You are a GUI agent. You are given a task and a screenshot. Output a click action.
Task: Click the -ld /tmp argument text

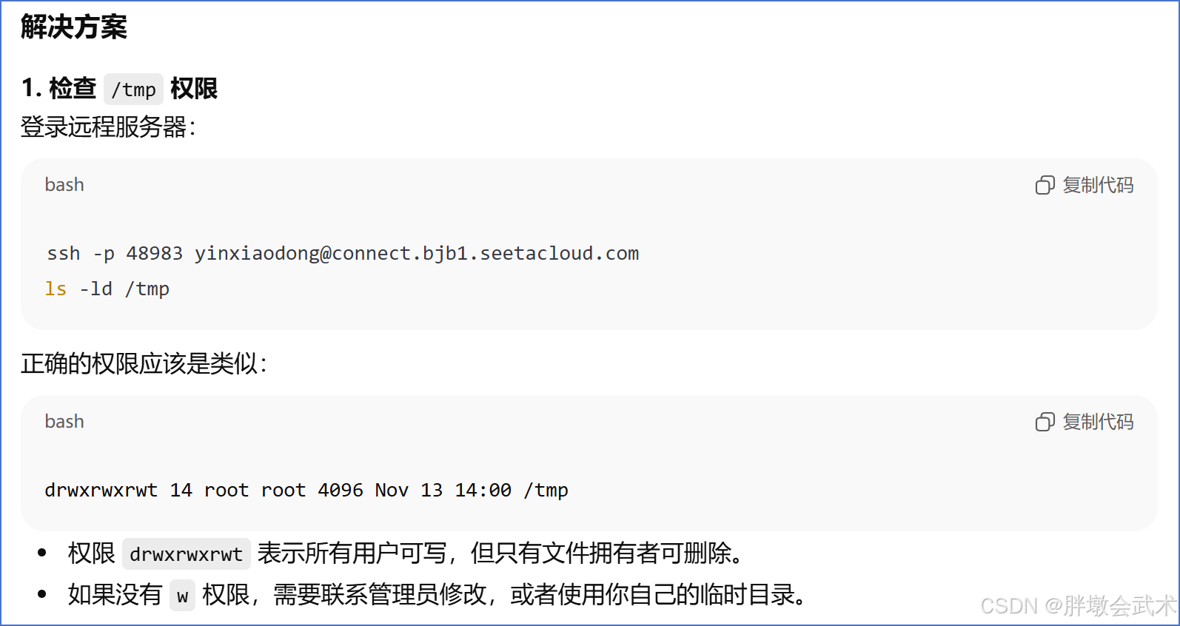tap(124, 289)
